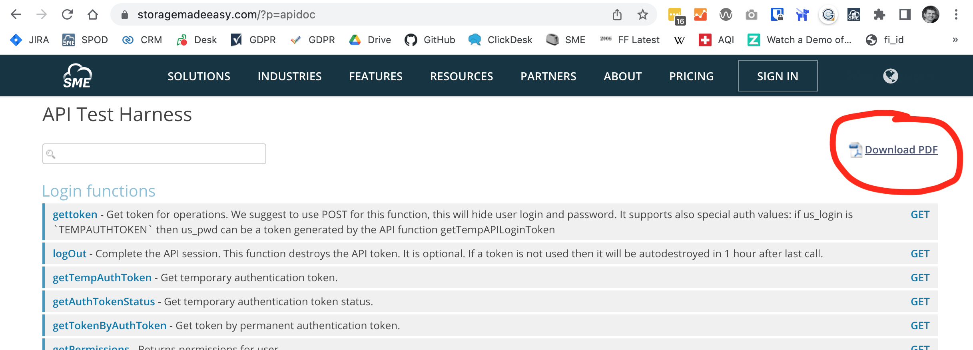
Task: Toggle the browser side panel
Action: coord(905,15)
